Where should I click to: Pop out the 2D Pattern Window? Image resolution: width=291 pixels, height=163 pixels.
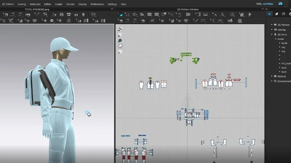click(x=263, y=9)
